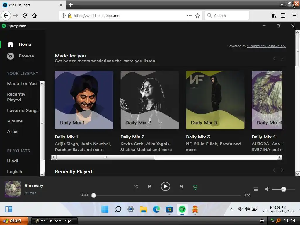Click the Runaway album art thumbnail
The height and width of the screenshot is (225, 300).
pos(13,189)
